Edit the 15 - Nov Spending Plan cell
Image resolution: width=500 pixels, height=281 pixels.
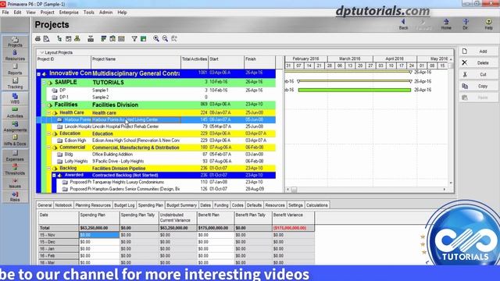(x=99, y=235)
